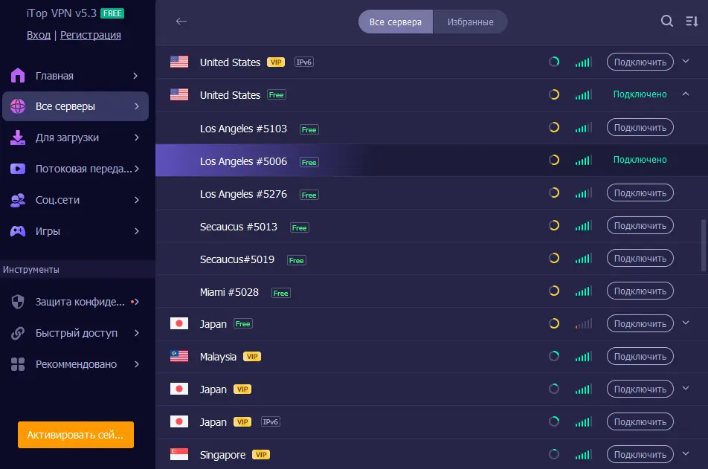Screen dimensions: 708x469
Task: Click the search magnifier icon
Action: click(x=667, y=22)
